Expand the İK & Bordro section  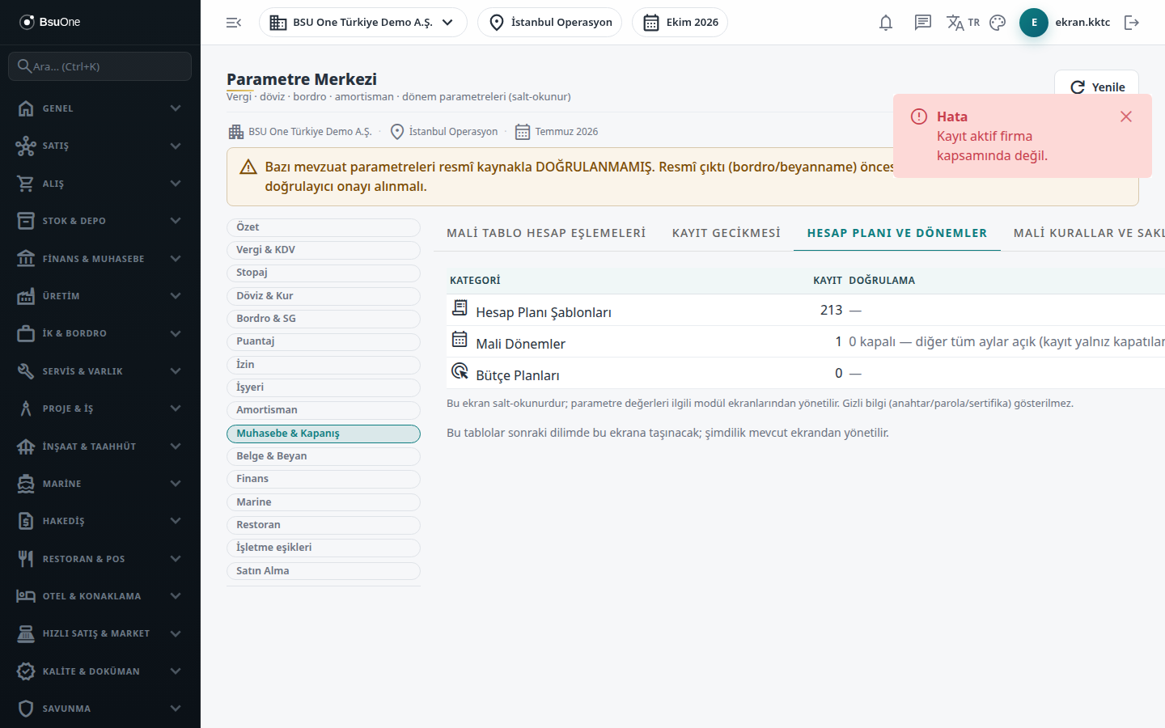point(100,333)
